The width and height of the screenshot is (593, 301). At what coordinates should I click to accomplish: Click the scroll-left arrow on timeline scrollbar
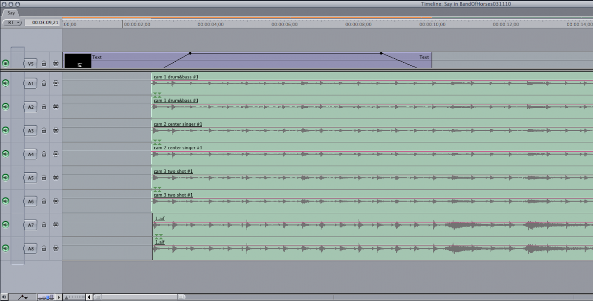[x=89, y=297]
